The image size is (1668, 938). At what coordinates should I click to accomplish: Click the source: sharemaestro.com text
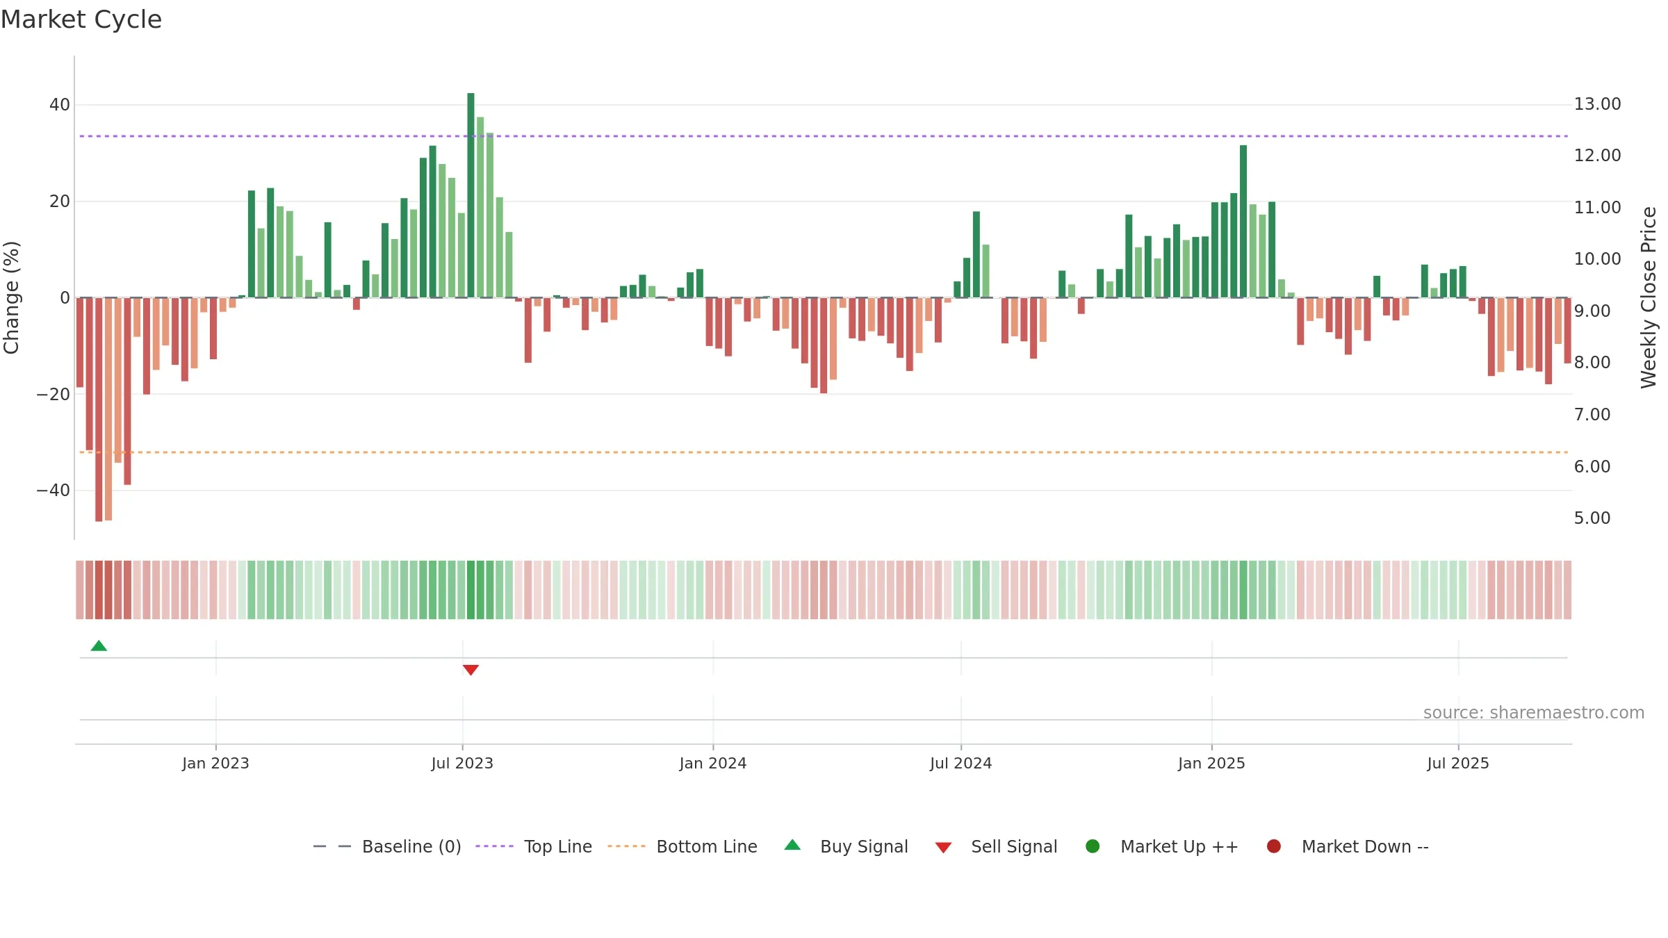[x=1534, y=712]
